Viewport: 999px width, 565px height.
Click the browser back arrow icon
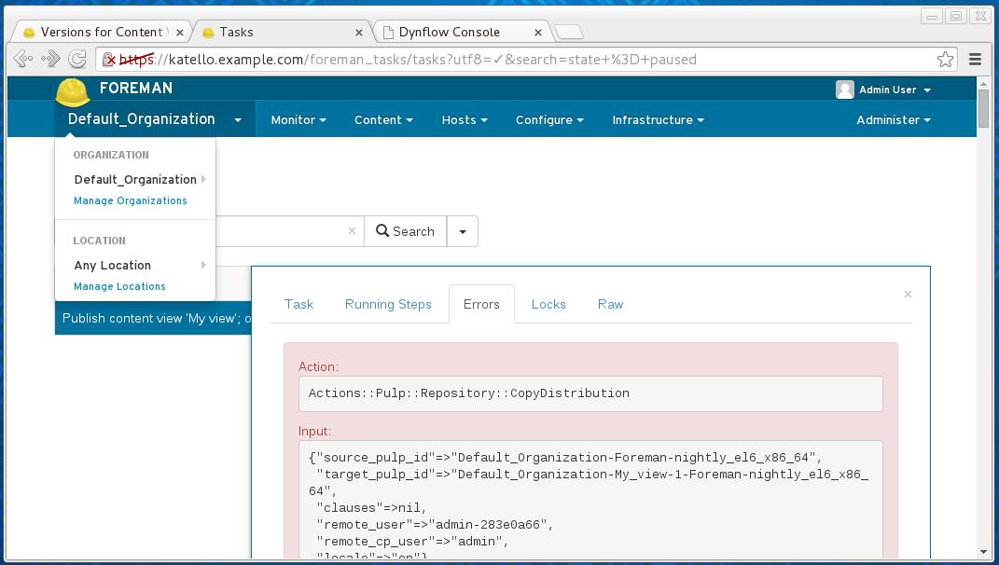click(x=23, y=60)
